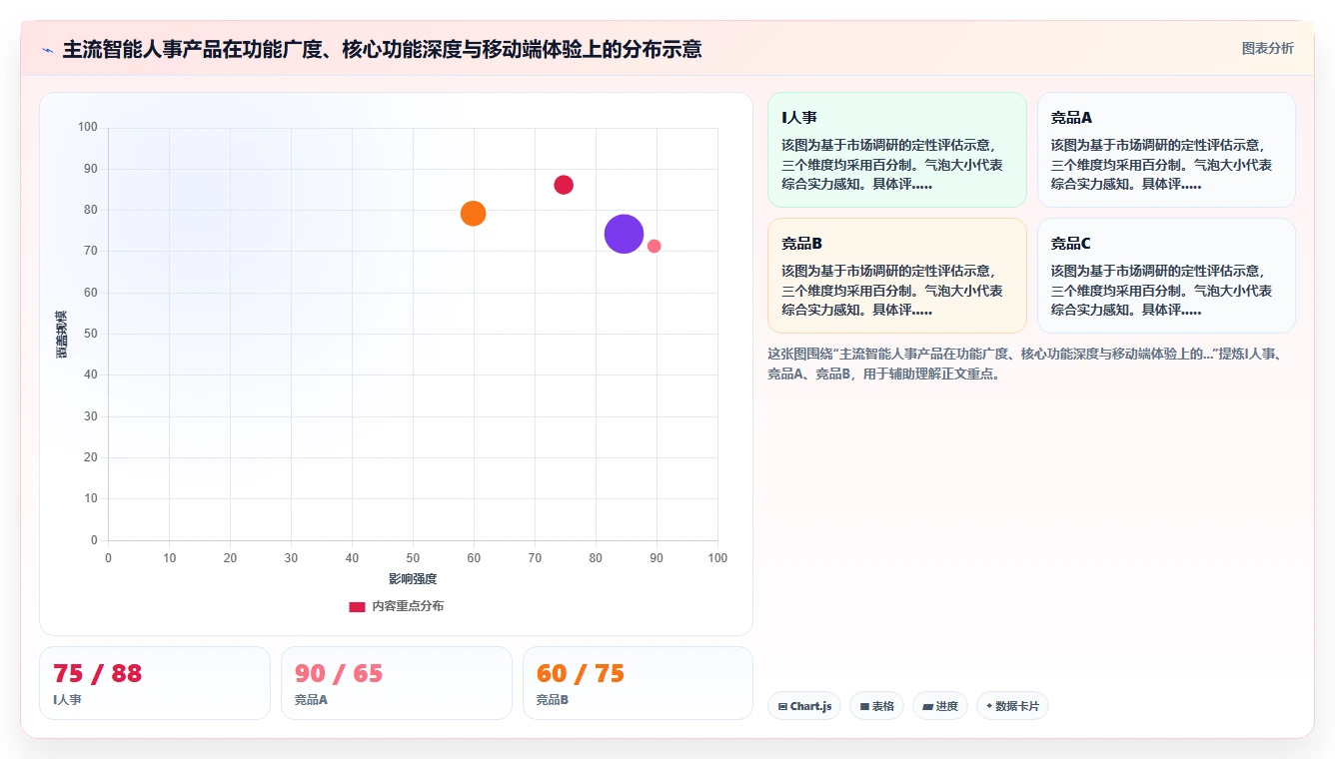Click the chart title text 主流智能人事产品…
Viewport: 1335px width, 759px height.
382,49
